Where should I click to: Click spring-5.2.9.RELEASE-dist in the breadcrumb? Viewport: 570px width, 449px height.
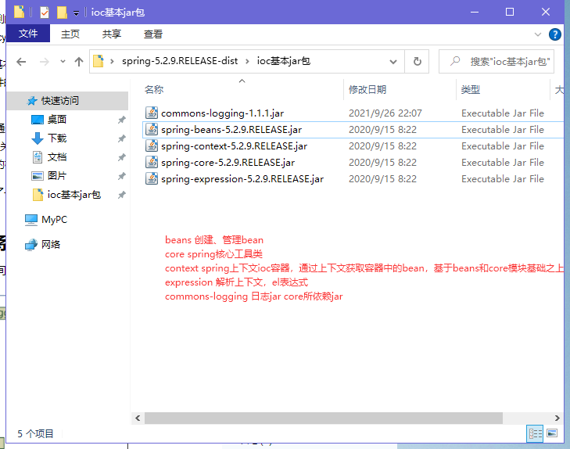(180, 61)
